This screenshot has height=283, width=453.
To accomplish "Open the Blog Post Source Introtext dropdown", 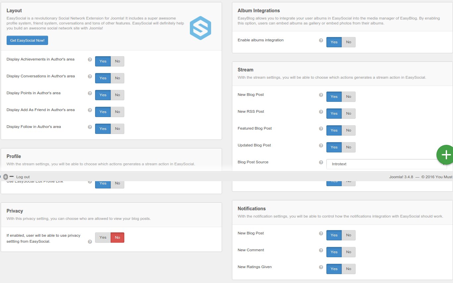I will pos(386,164).
